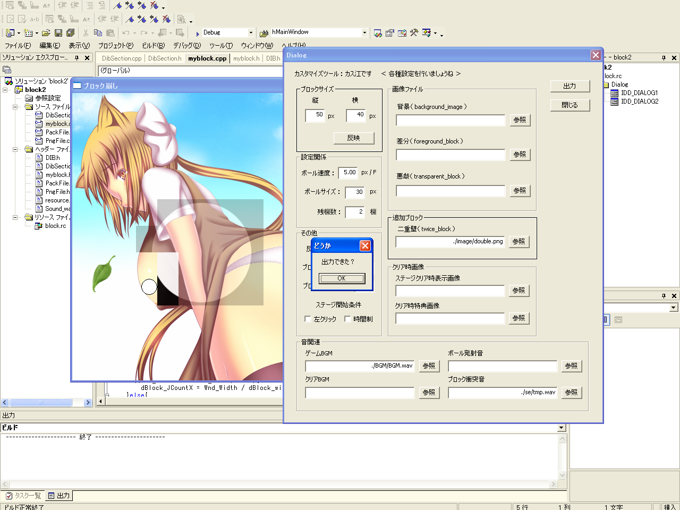Open the New Project icon dropdown arrow
Viewport: 680px width, 510px height.
[x=18, y=33]
